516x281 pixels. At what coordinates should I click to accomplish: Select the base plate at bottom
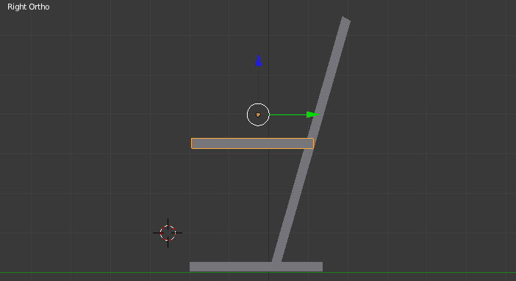(256, 266)
